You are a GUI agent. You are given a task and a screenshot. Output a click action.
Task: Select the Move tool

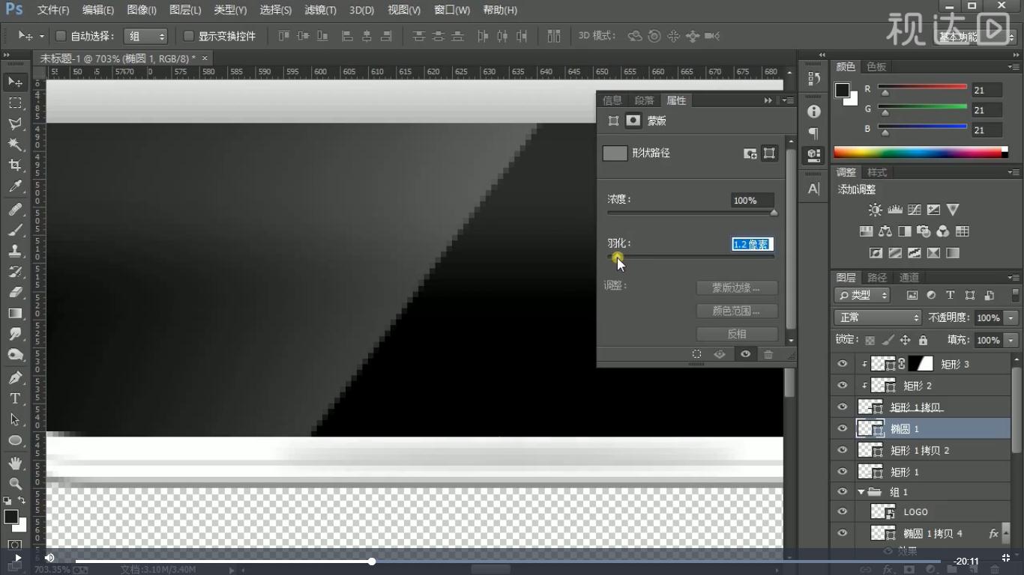tap(15, 81)
